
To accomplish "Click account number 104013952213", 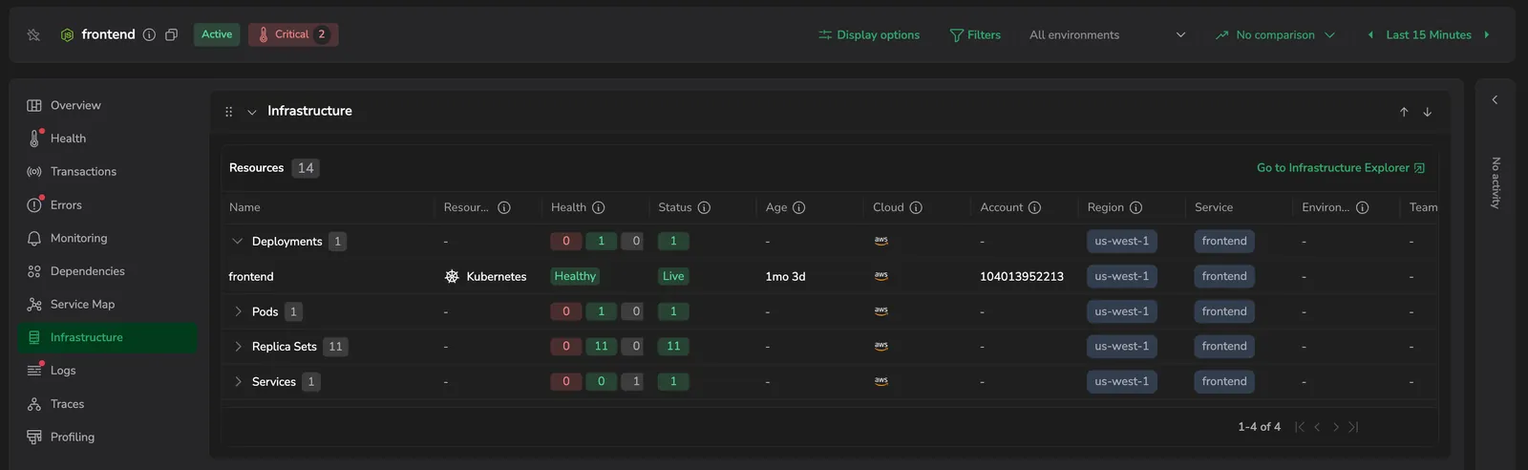I will pos(1022,277).
